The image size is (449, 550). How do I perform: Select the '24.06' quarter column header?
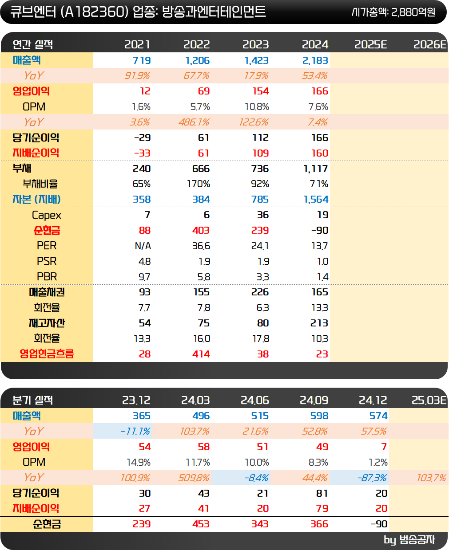(x=254, y=400)
